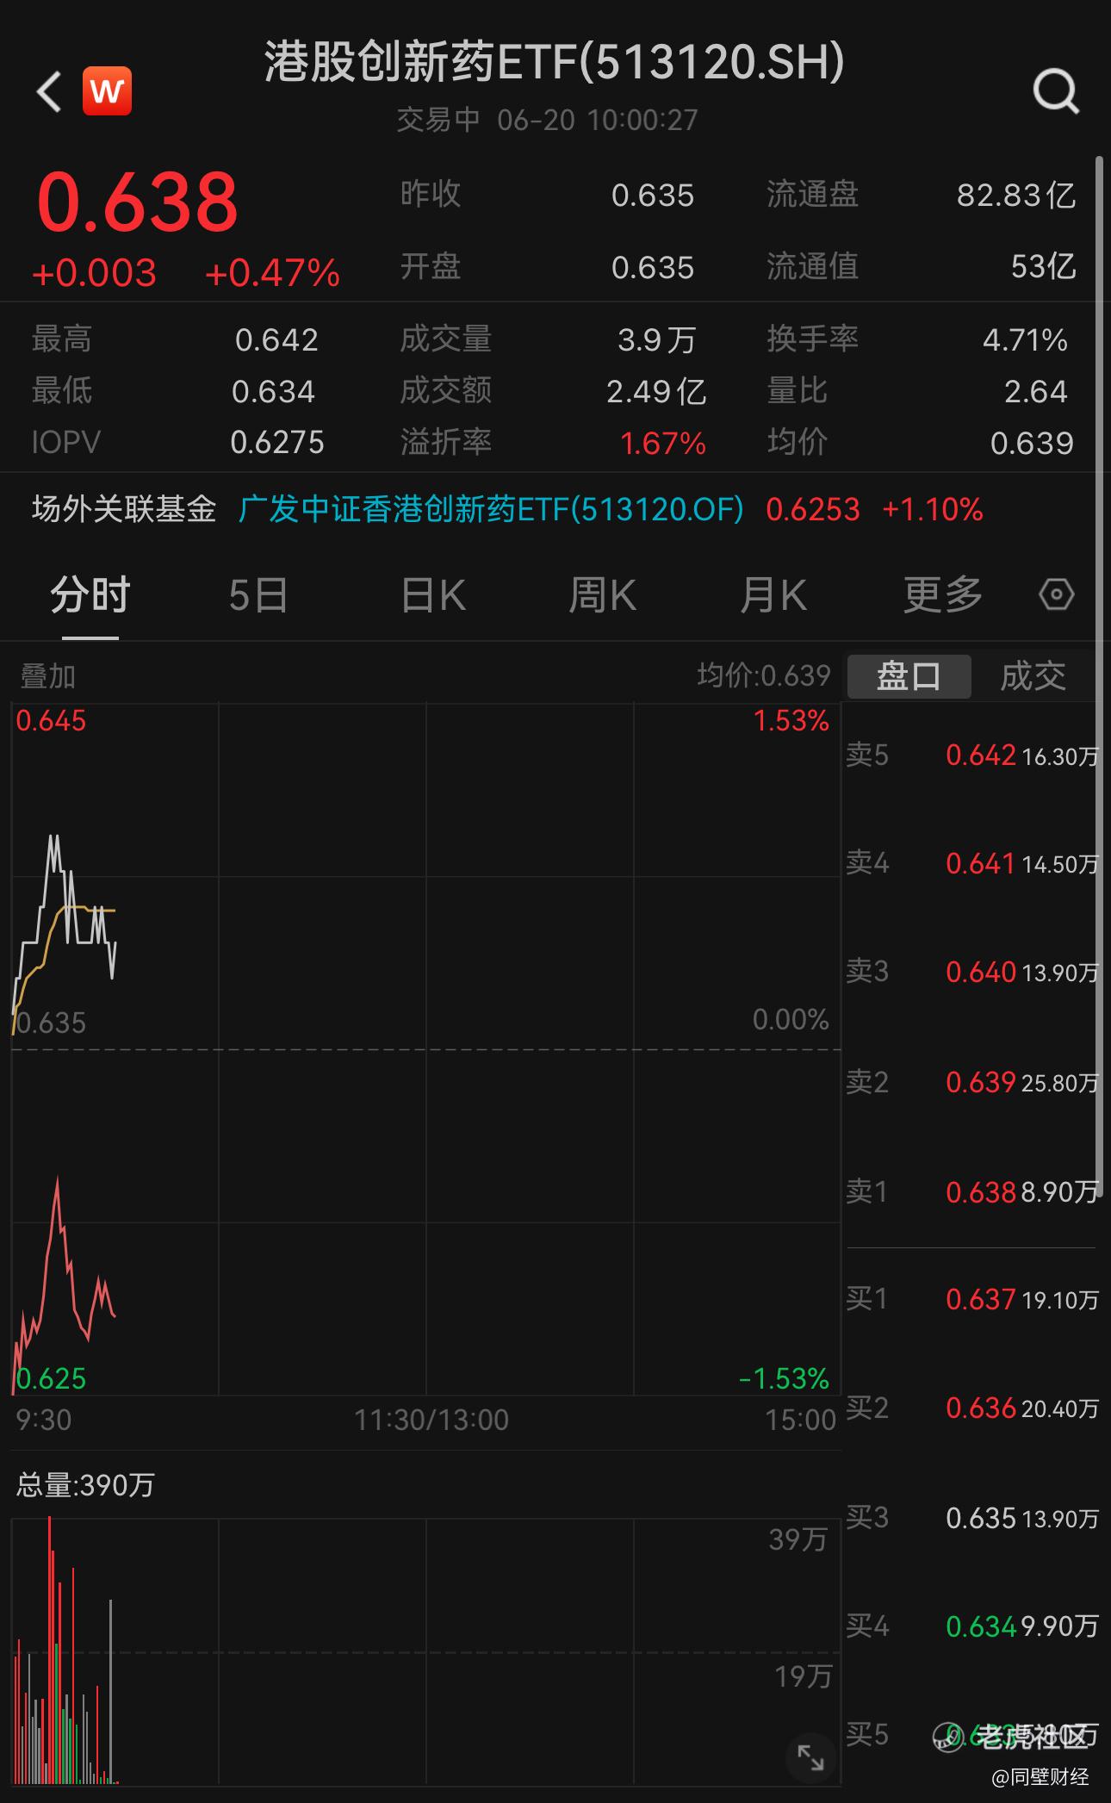Tap the 卖1 price 0.638 row

(971, 1191)
